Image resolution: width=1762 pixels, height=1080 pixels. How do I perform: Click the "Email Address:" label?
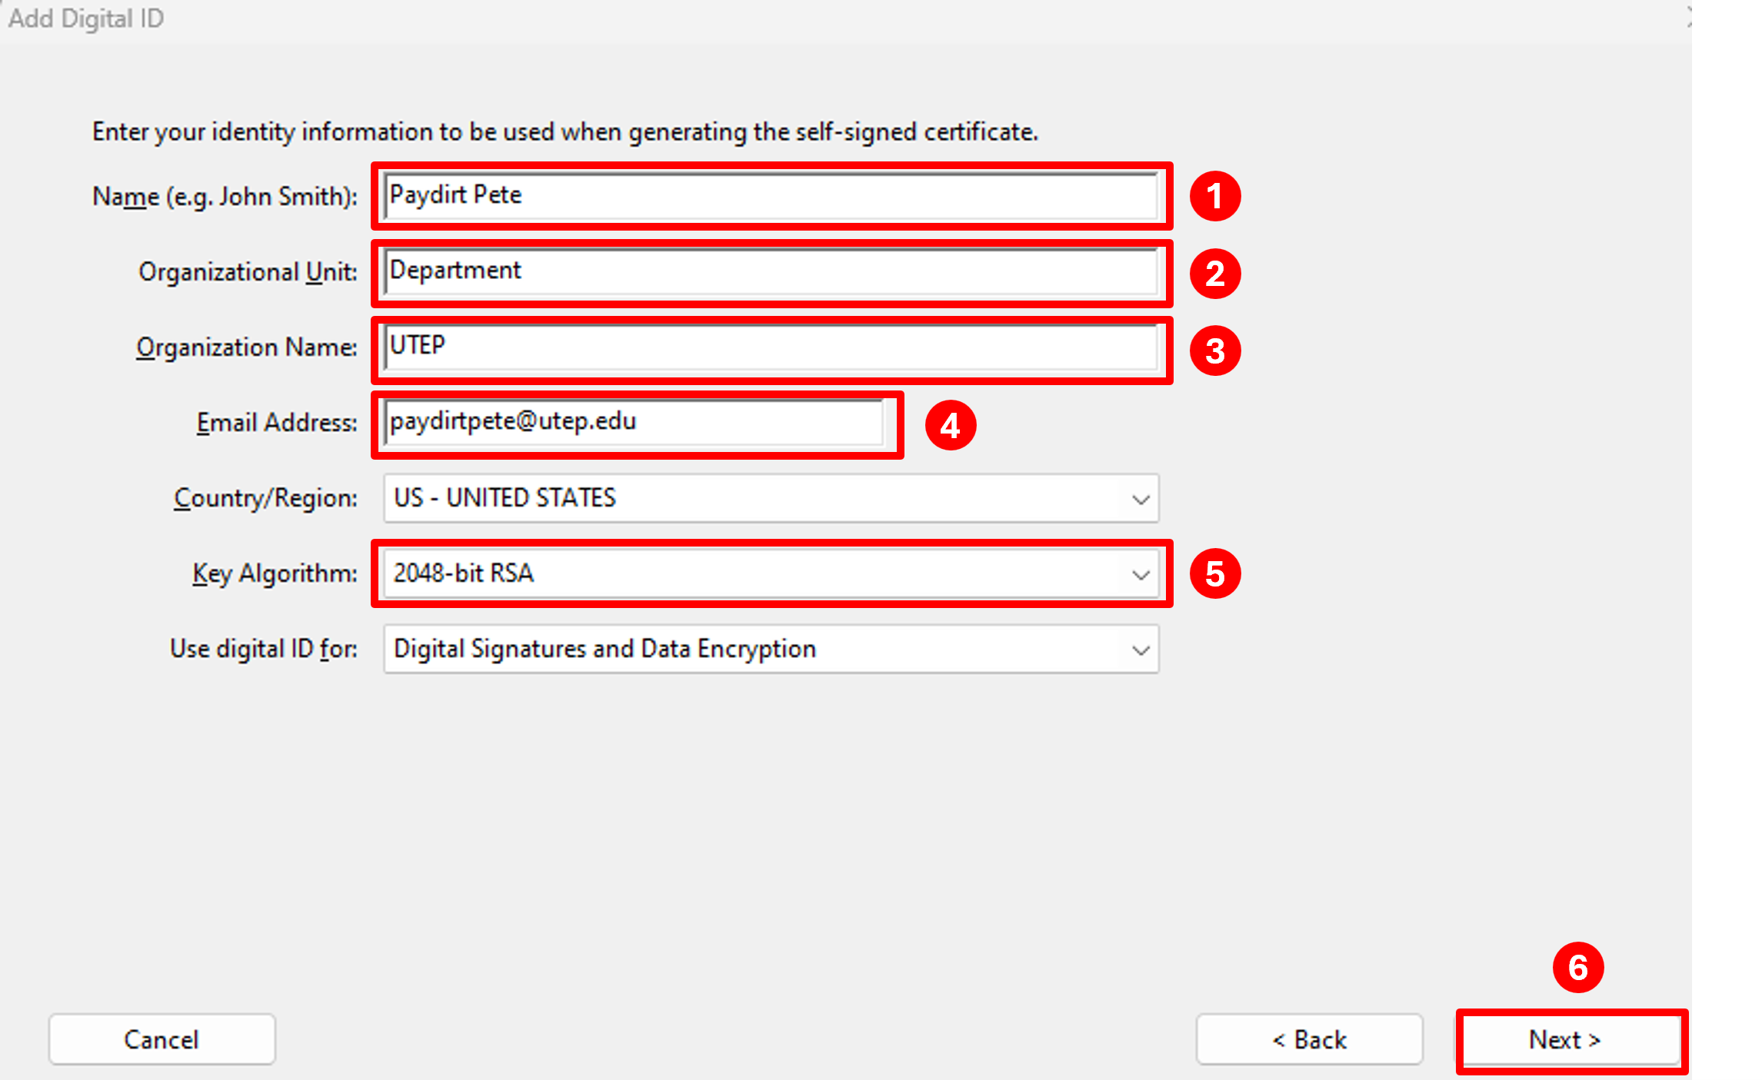click(277, 423)
